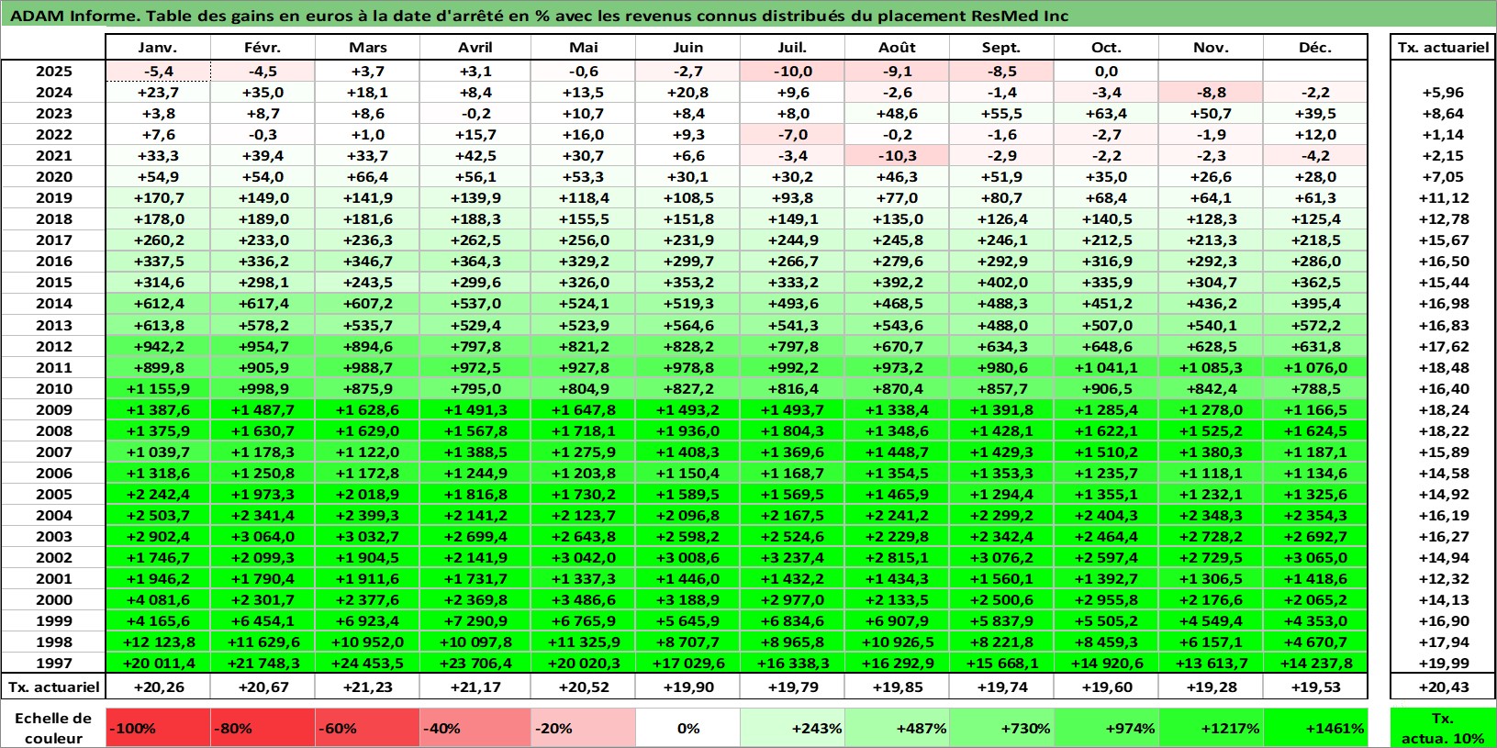Select the 1997 row label
The image size is (1497, 748).
(x=53, y=663)
